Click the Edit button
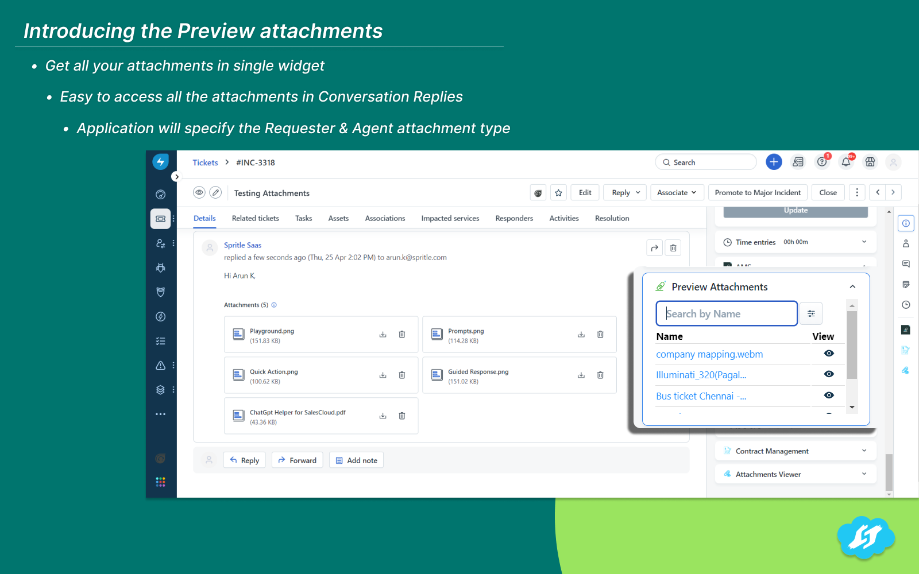 (585, 192)
